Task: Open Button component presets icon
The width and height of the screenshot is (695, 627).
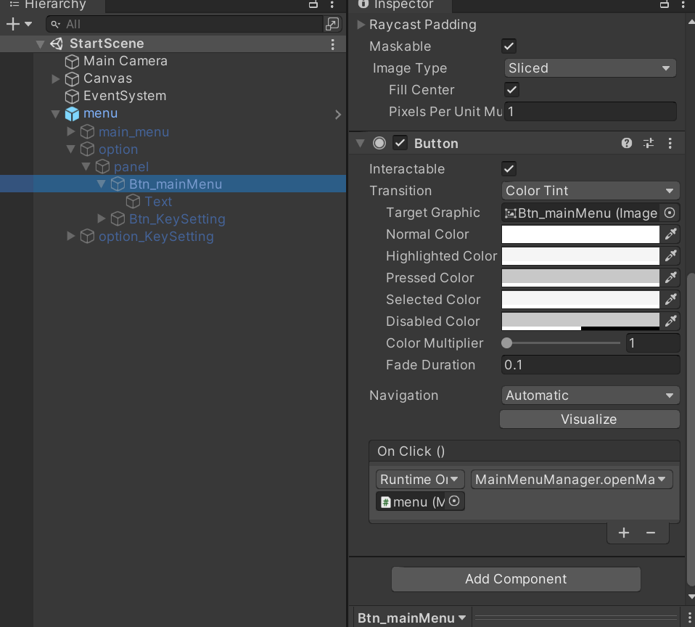Action: tap(649, 143)
